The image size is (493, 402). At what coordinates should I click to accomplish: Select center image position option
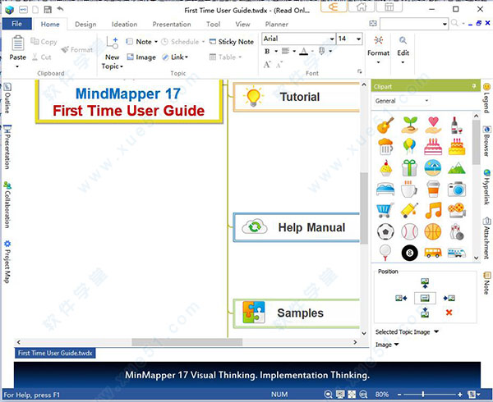point(425,298)
